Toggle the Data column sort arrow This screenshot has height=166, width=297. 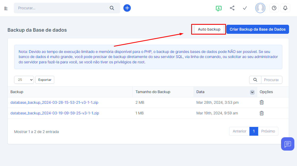pos(252,92)
